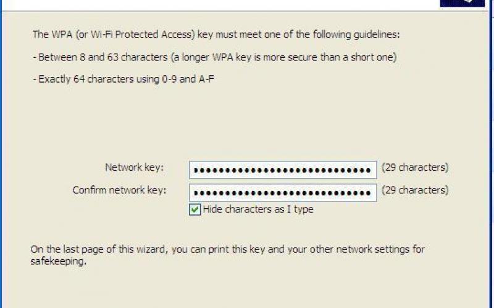This screenshot has height=308, width=494.
Task: Focus the Confirm network key field
Action: 283,192
